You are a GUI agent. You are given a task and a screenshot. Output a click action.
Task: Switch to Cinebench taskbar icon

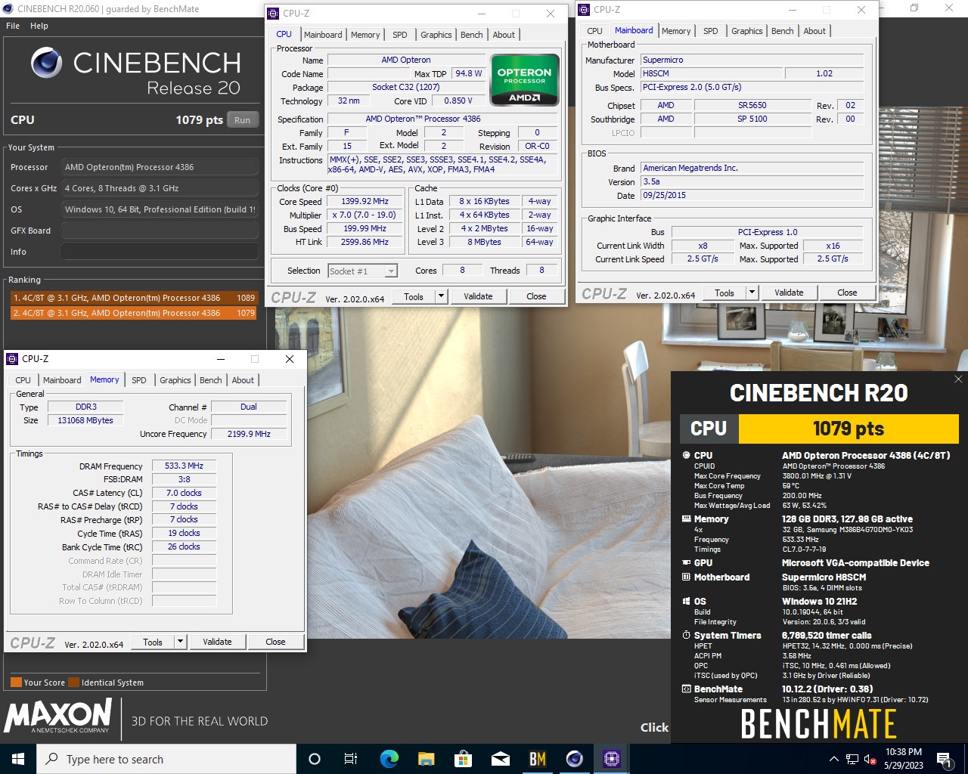click(574, 759)
